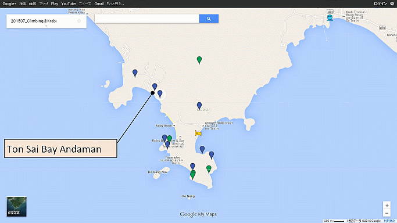
Task: Open the settings gear icon
Action: click(x=392, y=3)
